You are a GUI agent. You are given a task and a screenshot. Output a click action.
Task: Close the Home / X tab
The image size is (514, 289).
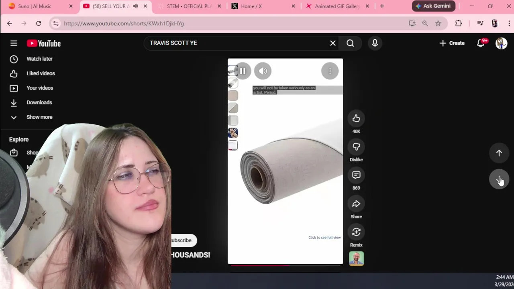click(x=293, y=6)
